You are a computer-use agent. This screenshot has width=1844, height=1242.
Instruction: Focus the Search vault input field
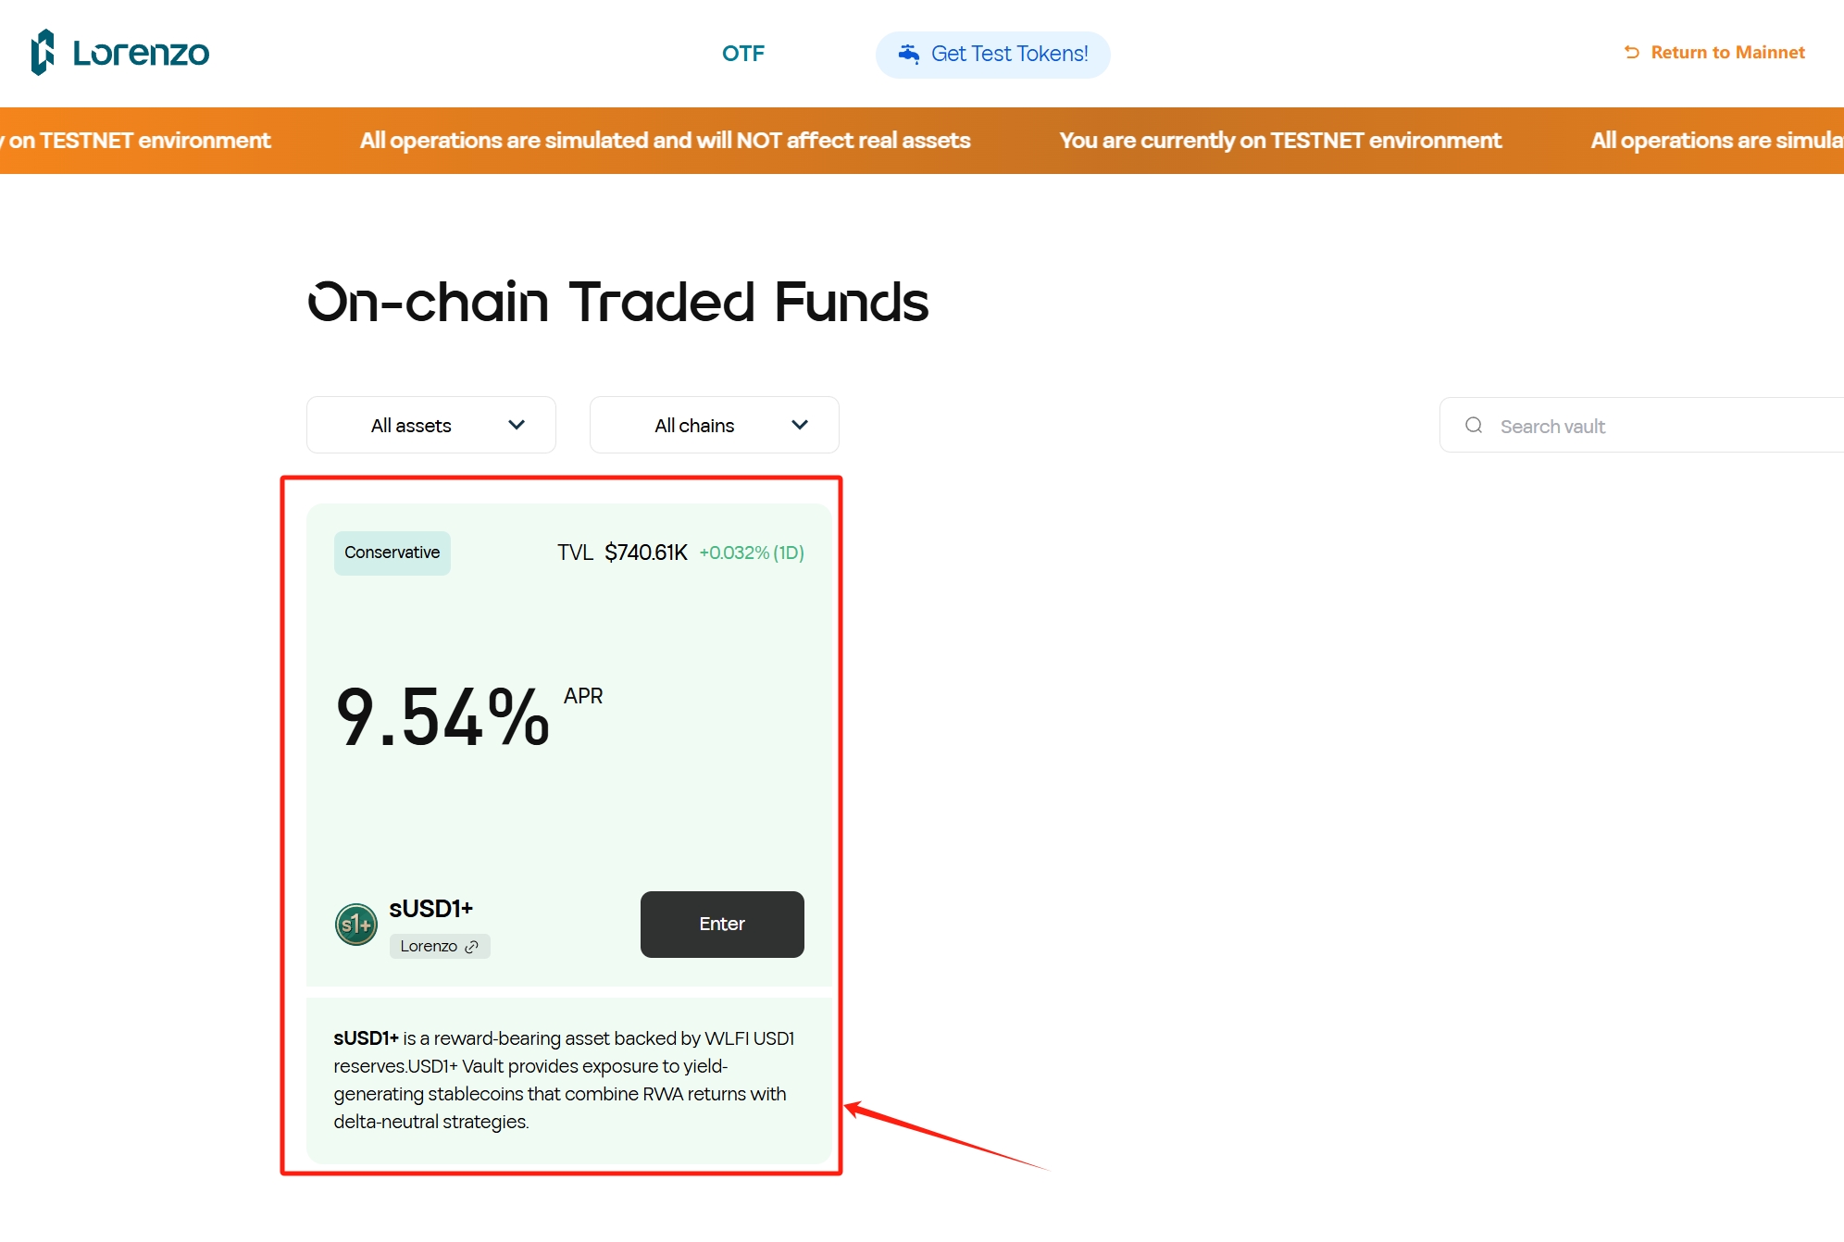point(1642,426)
